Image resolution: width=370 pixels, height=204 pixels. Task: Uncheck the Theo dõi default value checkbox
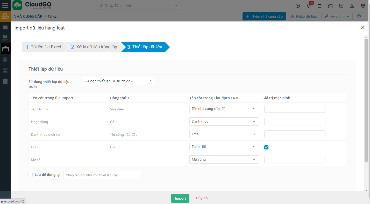click(x=266, y=147)
